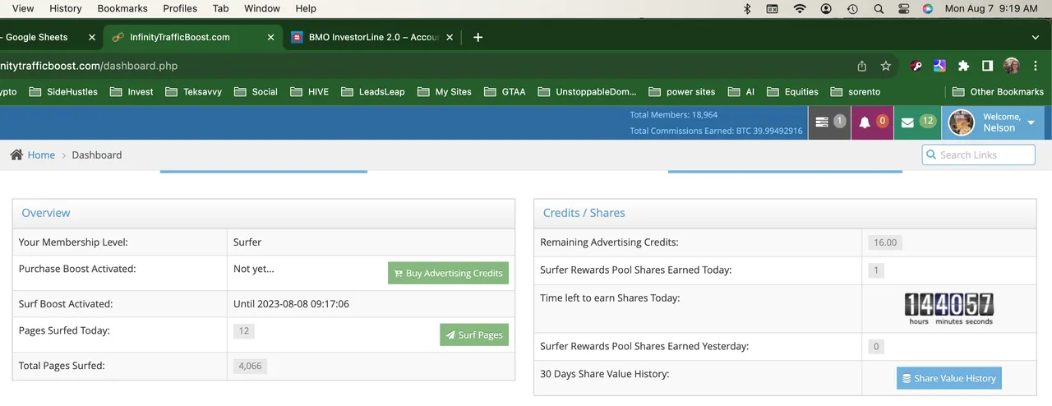
Task: Click the 4,066 total pages surfed value
Action: (250, 366)
